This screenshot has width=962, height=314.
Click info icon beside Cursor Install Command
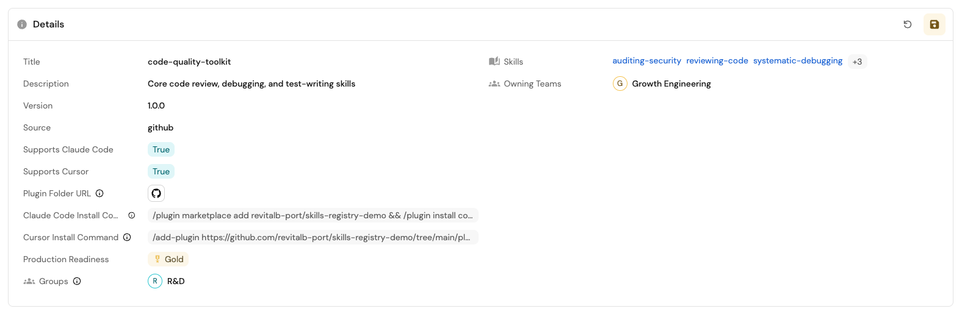tap(127, 237)
